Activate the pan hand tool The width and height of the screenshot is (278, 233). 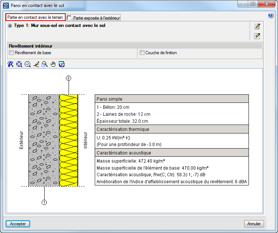tap(53, 64)
